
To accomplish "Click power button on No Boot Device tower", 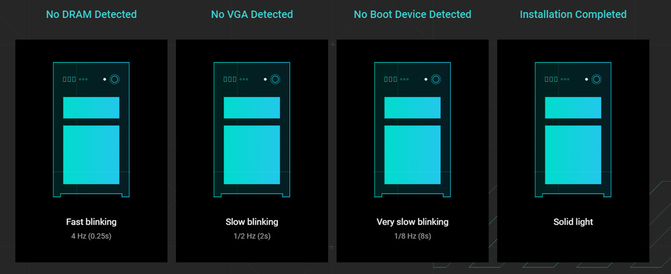I will [x=435, y=79].
